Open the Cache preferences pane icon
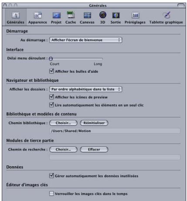Screen dimensions: 187x201 point(71,17)
